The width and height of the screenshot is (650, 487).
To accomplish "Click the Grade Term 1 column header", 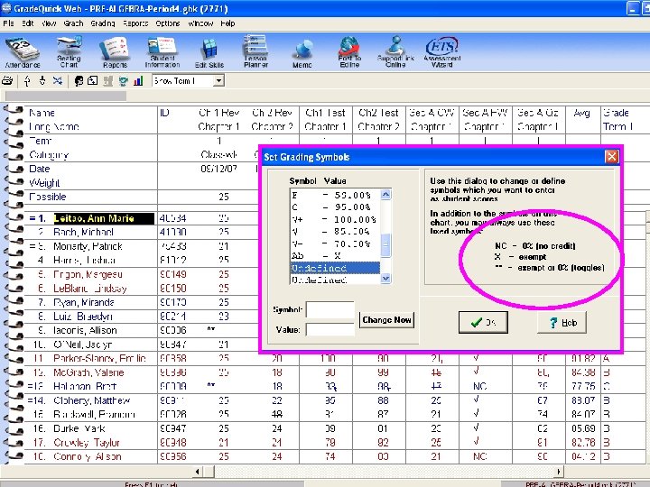I will tap(617, 119).
